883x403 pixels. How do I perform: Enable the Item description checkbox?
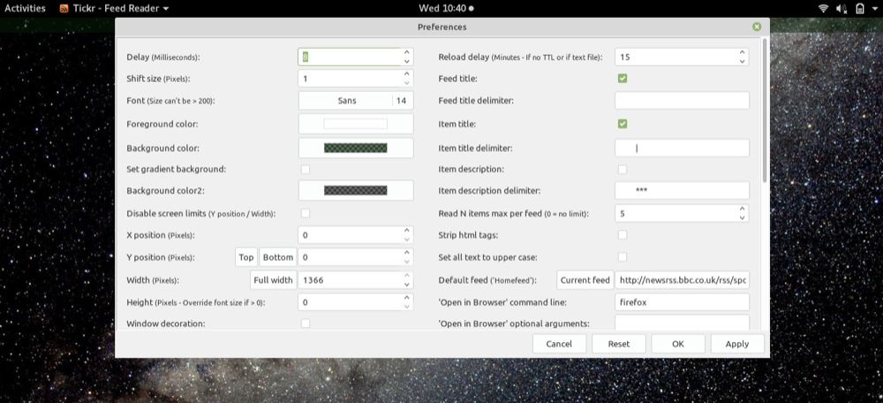pyautogui.click(x=623, y=169)
